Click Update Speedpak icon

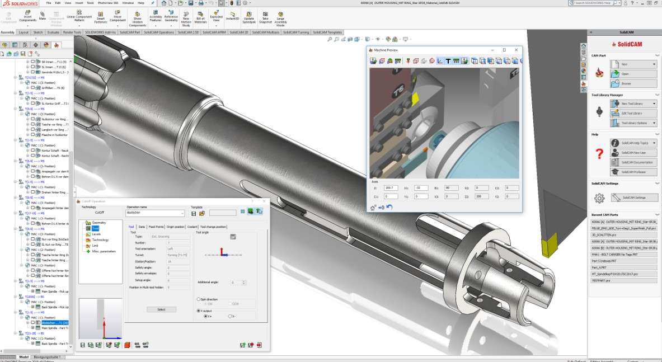tap(248, 17)
